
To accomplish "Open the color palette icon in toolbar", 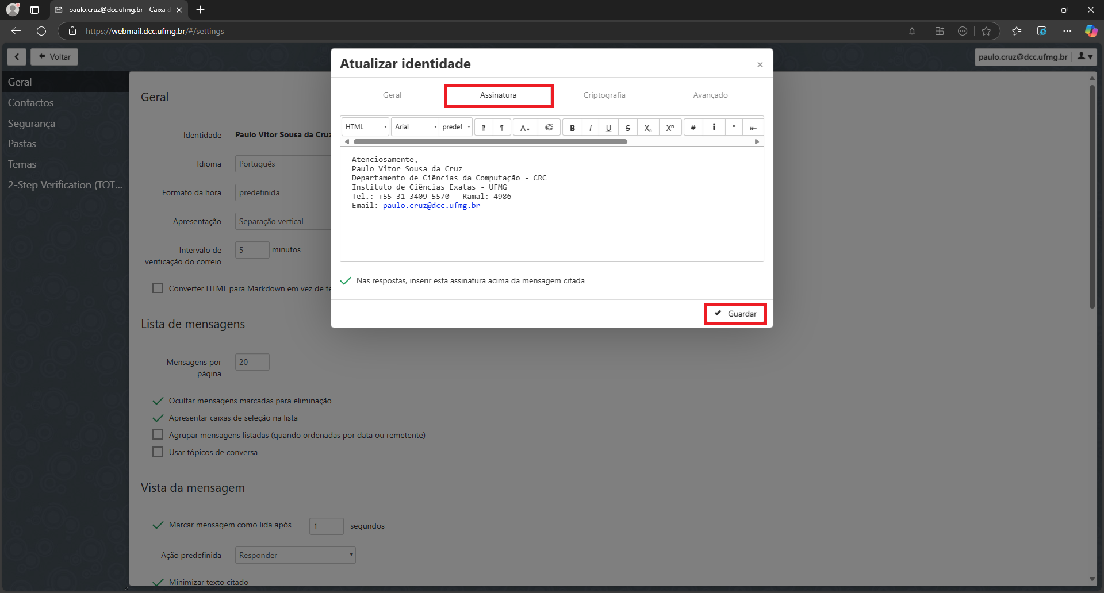I will (549, 128).
